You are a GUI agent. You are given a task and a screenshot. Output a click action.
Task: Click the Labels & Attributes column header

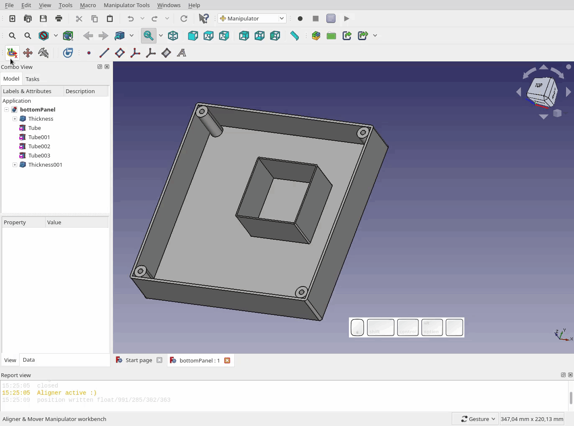[x=32, y=91]
